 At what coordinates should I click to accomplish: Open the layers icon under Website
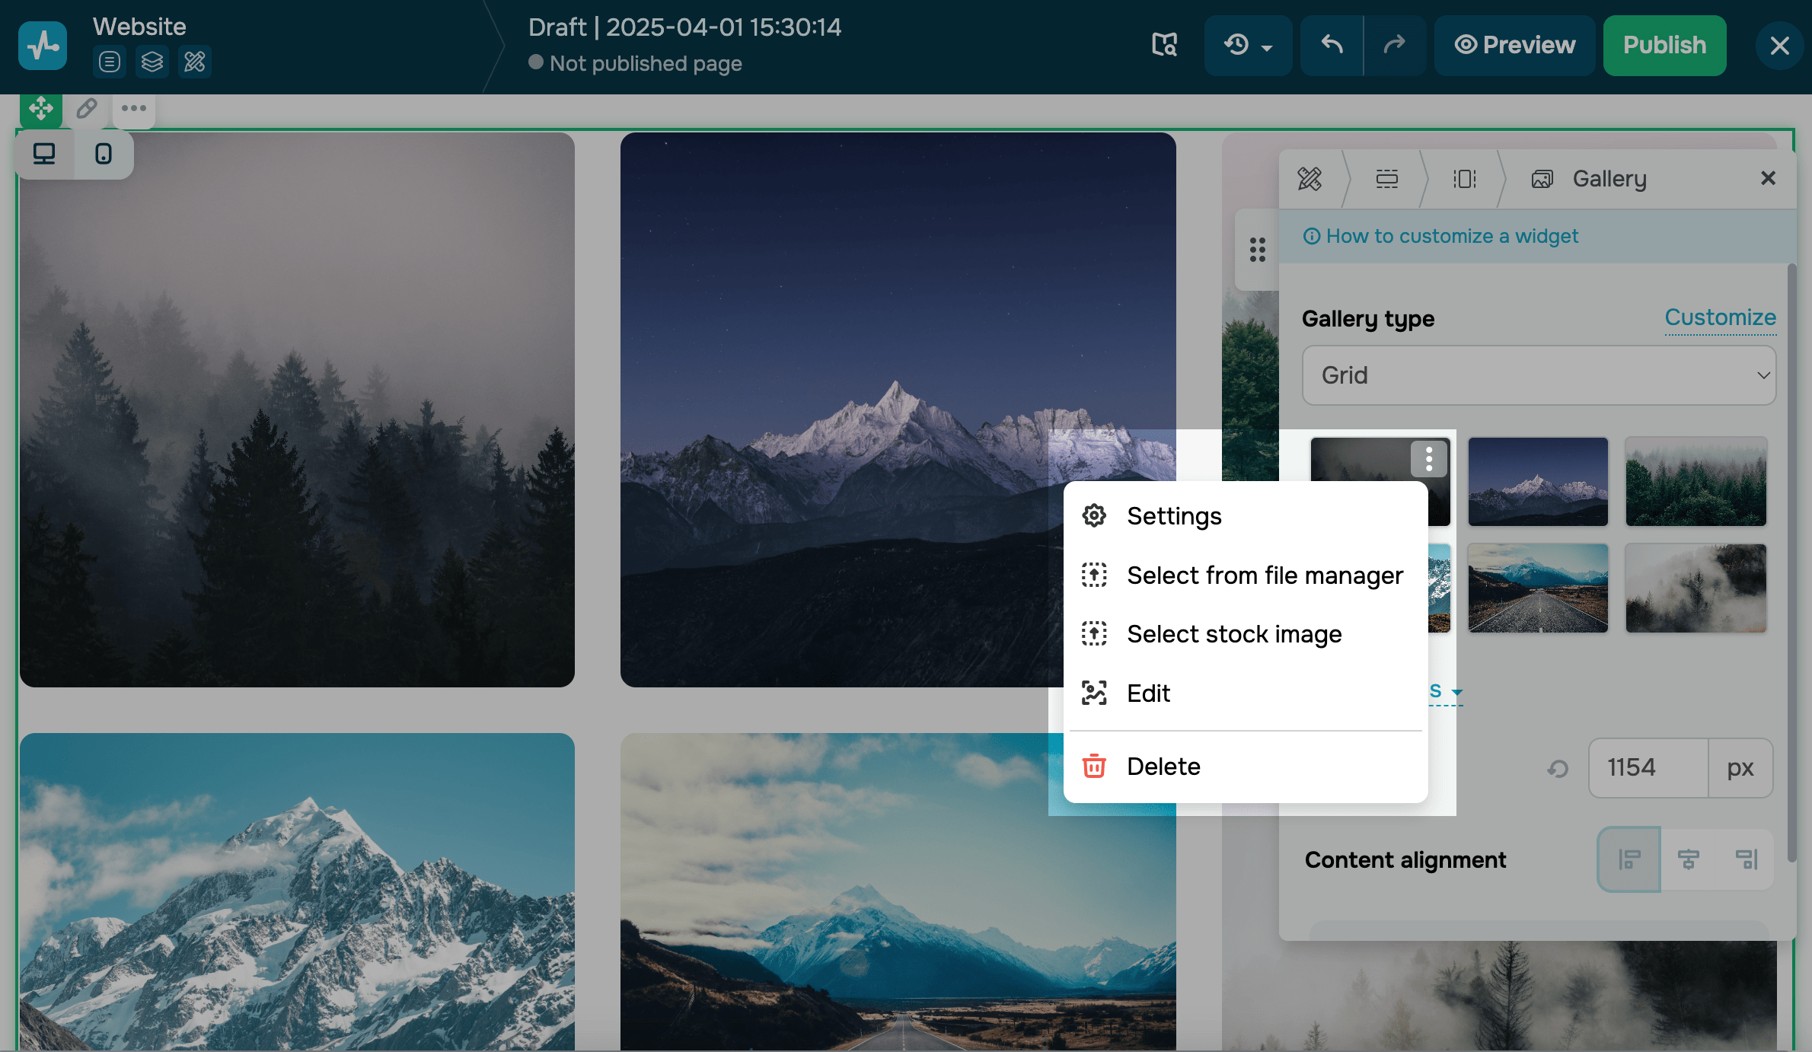(x=152, y=62)
